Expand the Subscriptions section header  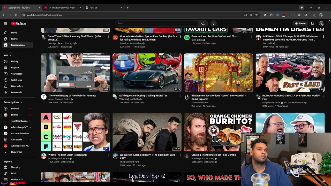(x=13, y=102)
